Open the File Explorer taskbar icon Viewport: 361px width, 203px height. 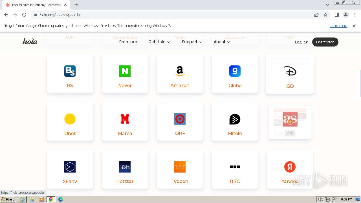(32, 199)
